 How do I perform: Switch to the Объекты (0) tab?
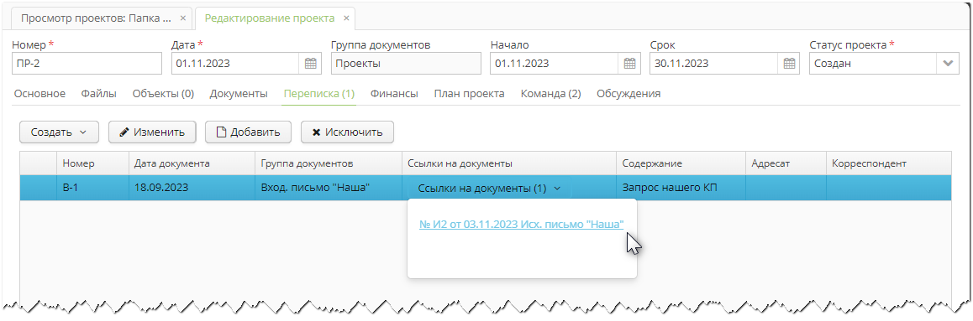pyautogui.click(x=163, y=94)
